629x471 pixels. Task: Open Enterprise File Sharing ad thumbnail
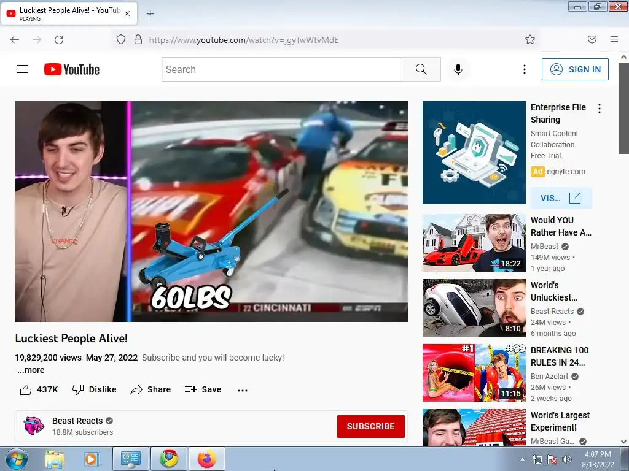[x=474, y=153]
